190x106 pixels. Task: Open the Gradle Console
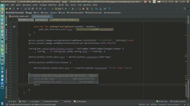click(x=178, y=101)
